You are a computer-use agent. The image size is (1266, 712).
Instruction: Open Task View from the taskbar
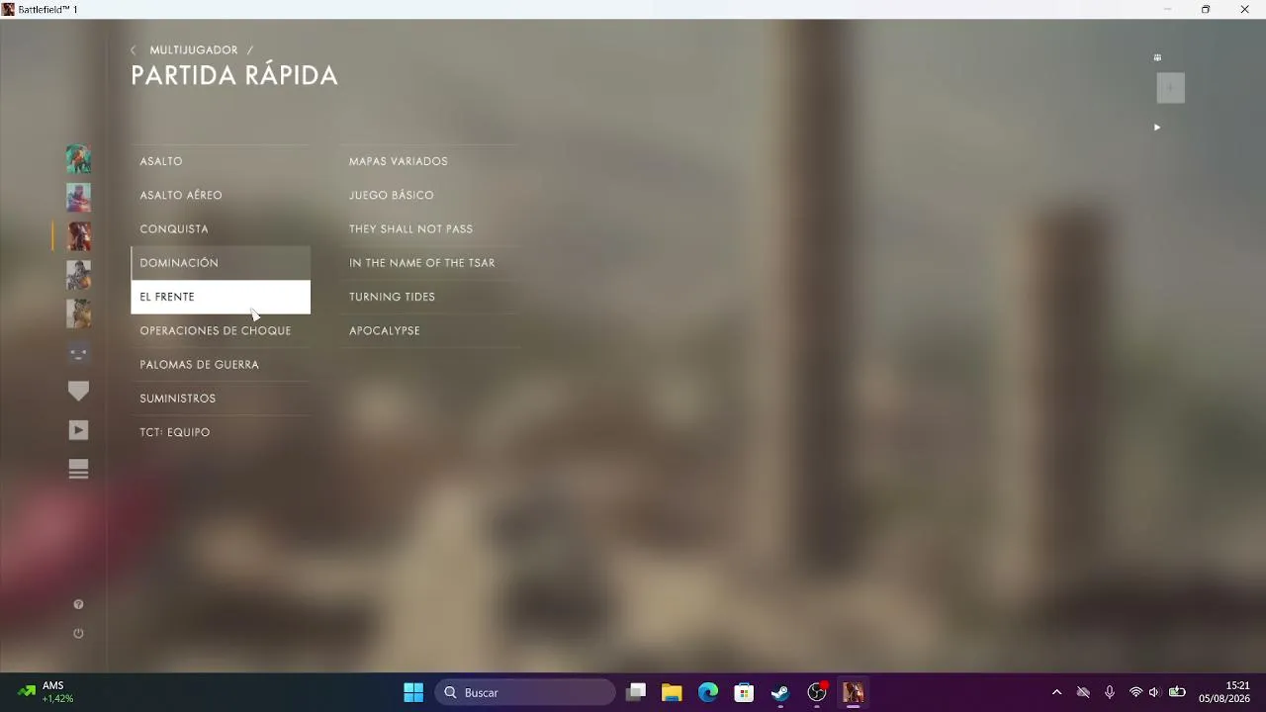636,692
